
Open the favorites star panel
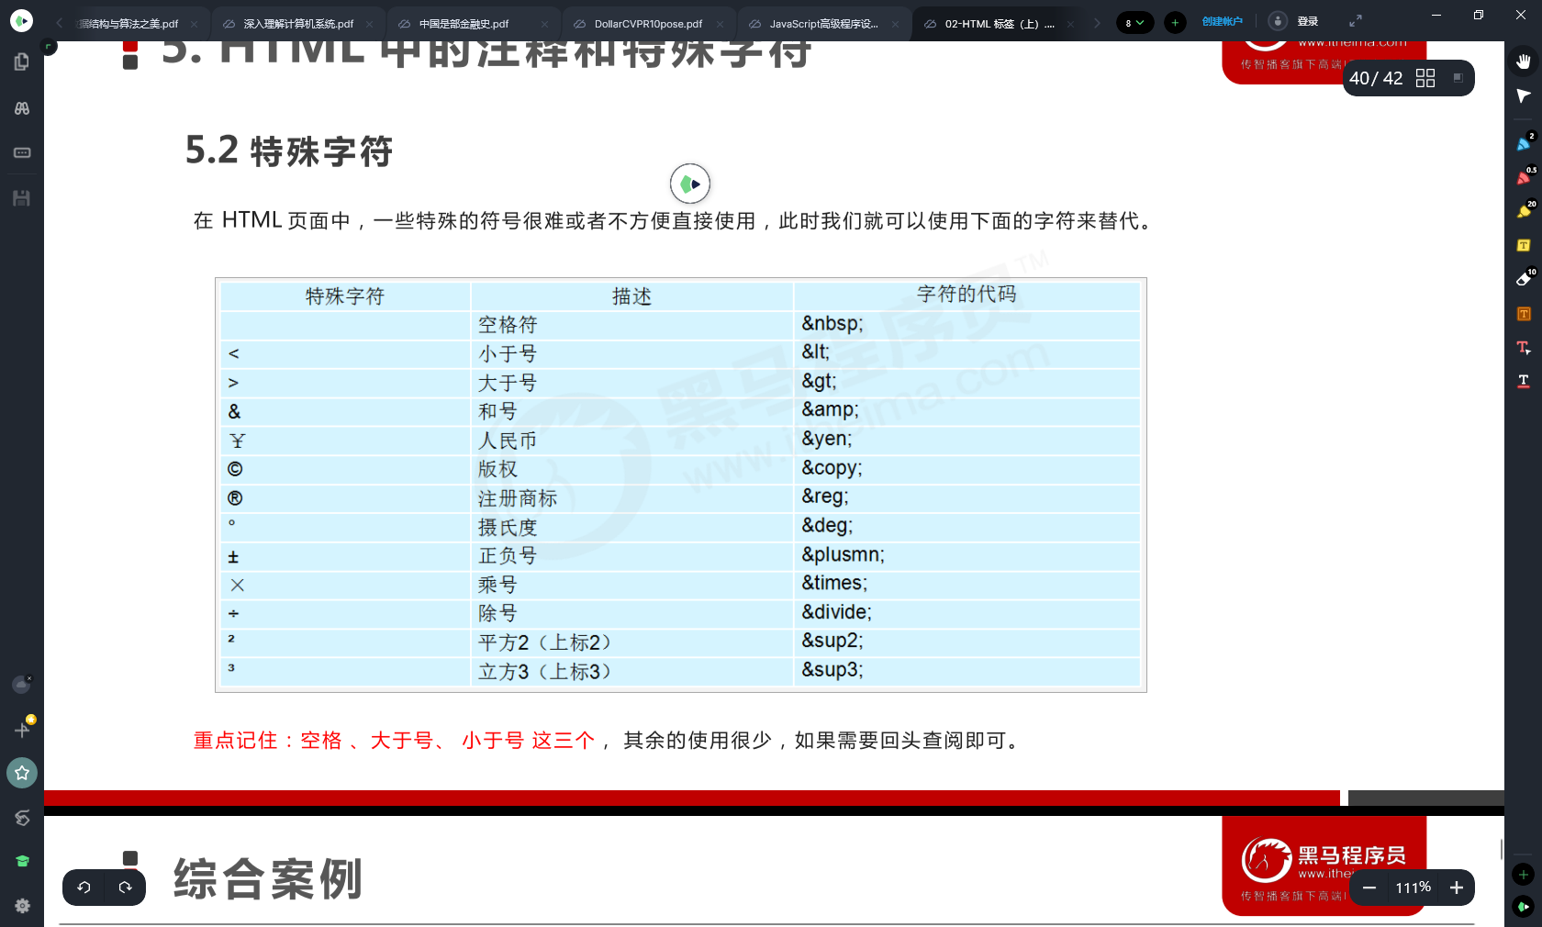[x=22, y=773]
